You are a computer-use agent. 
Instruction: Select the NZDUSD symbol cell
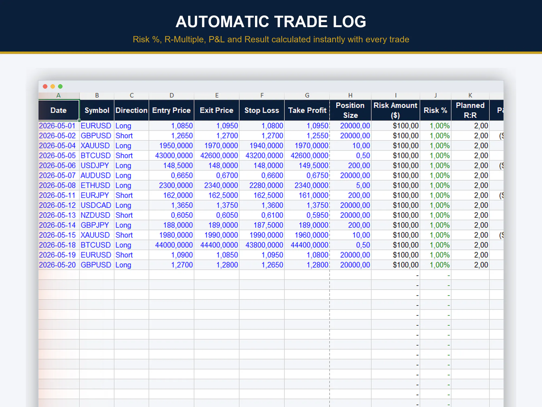point(97,215)
